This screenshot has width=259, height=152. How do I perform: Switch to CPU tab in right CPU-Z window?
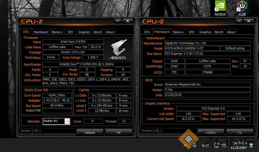coord(147,32)
